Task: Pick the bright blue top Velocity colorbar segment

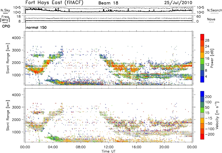Action: point(202,94)
